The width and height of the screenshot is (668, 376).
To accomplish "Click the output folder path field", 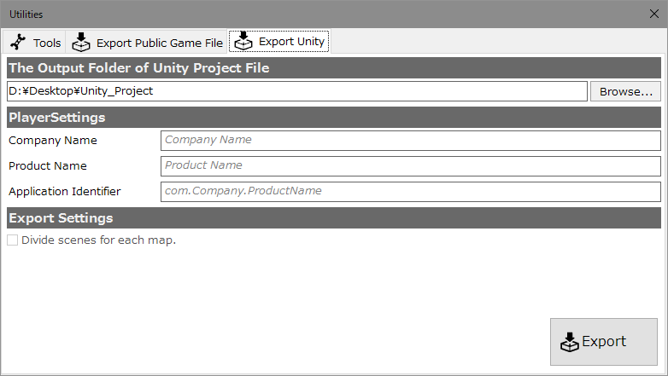I will coord(297,91).
